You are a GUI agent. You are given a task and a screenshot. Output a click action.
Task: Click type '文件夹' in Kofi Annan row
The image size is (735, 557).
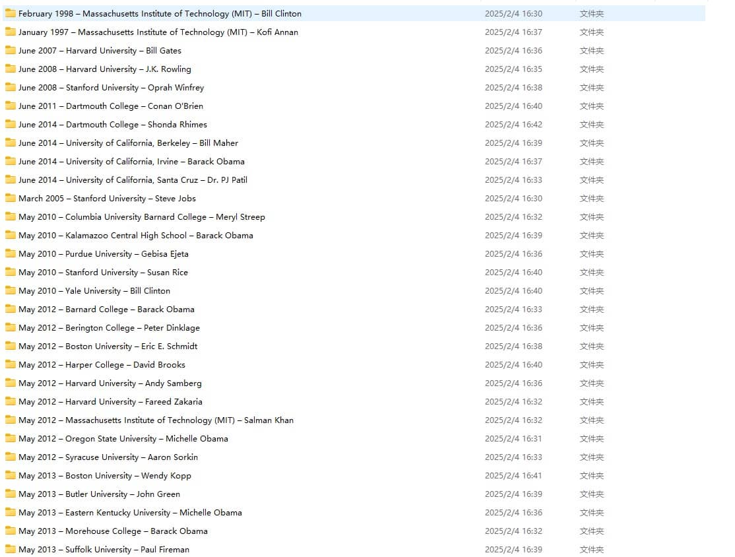(592, 32)
